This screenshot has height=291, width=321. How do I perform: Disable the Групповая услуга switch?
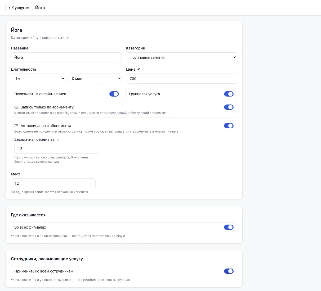tap(229, 94)
